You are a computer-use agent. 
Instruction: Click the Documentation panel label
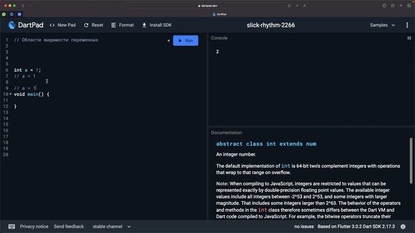226,133
